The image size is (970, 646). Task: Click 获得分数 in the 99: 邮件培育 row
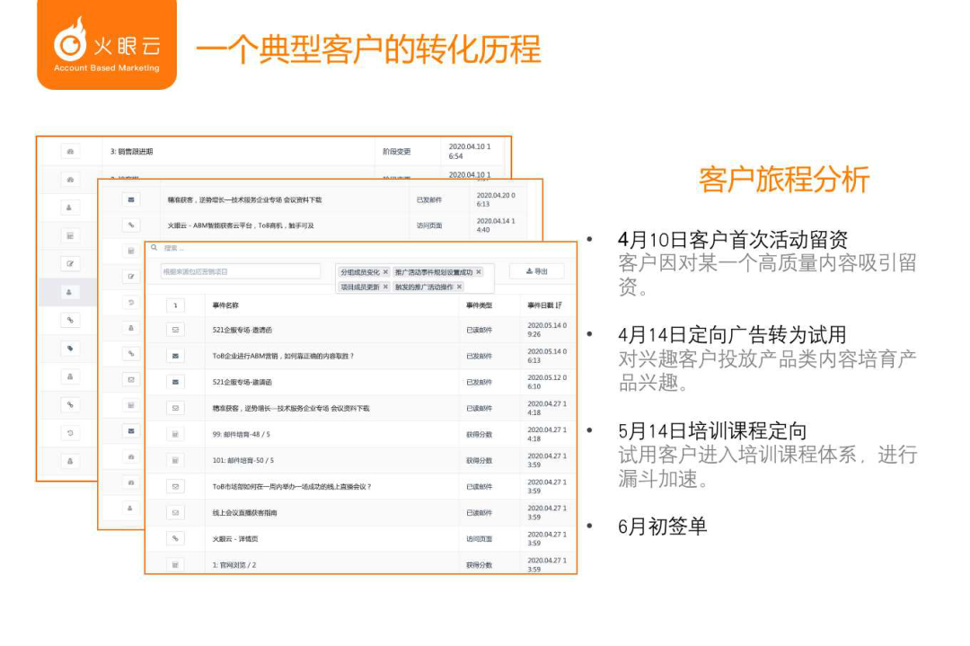coord(480,434)
